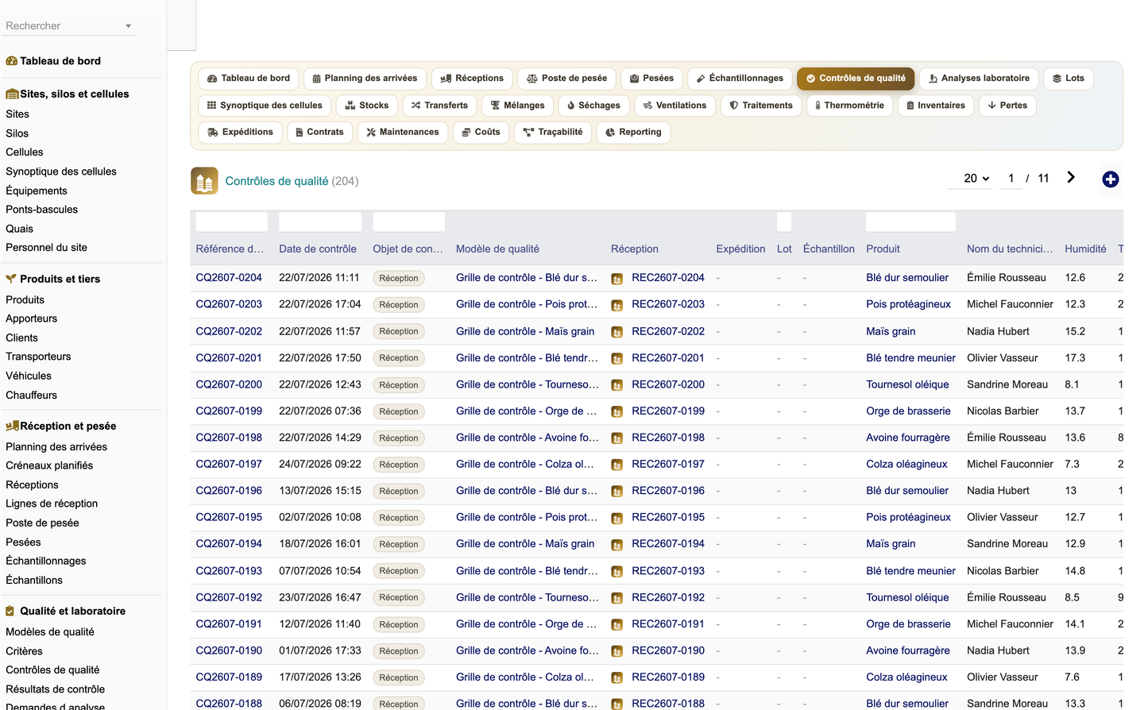
Task: Open the Reporting tab
Action: tap(633, 133)
